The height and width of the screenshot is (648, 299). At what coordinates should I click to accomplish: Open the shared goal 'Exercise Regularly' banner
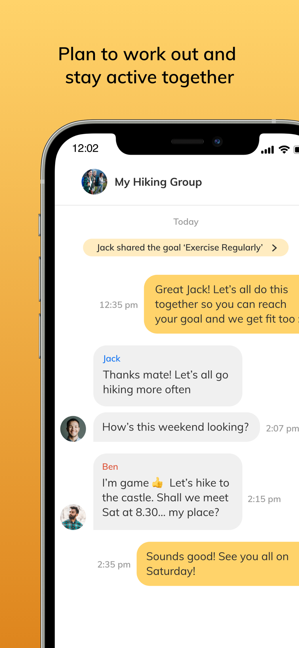coord(186,248)
